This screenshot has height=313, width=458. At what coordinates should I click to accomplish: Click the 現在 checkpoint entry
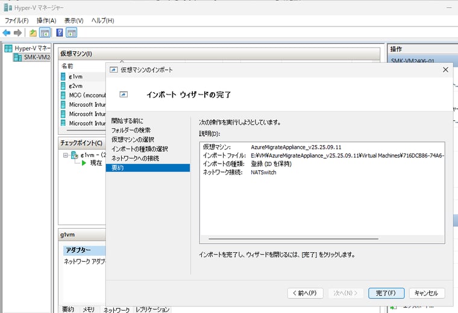tap(96, 163)
